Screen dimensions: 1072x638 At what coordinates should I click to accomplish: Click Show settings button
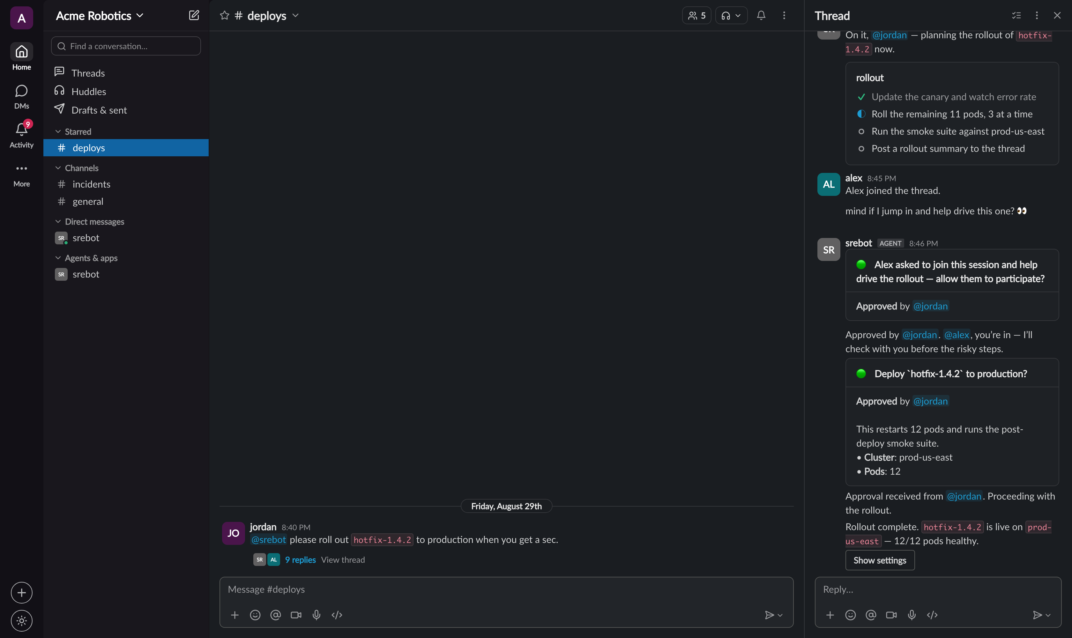click(x=880, y=560)
